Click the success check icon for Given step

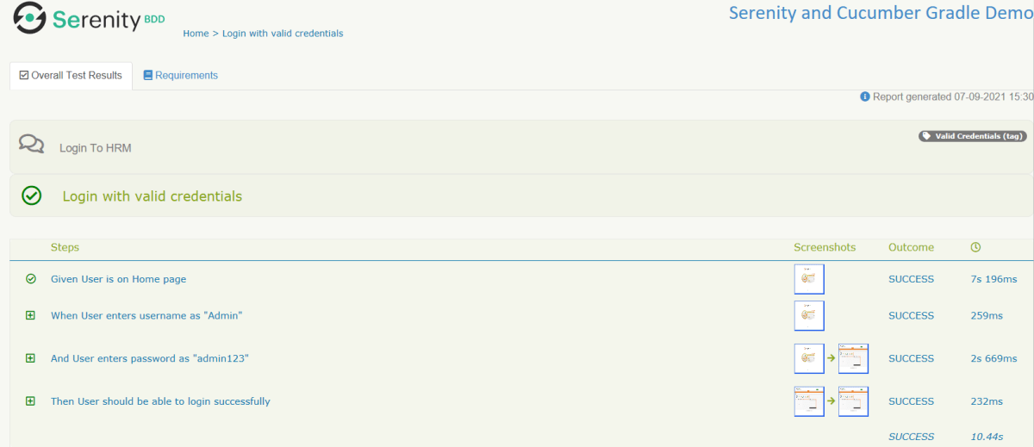point(31,279)
